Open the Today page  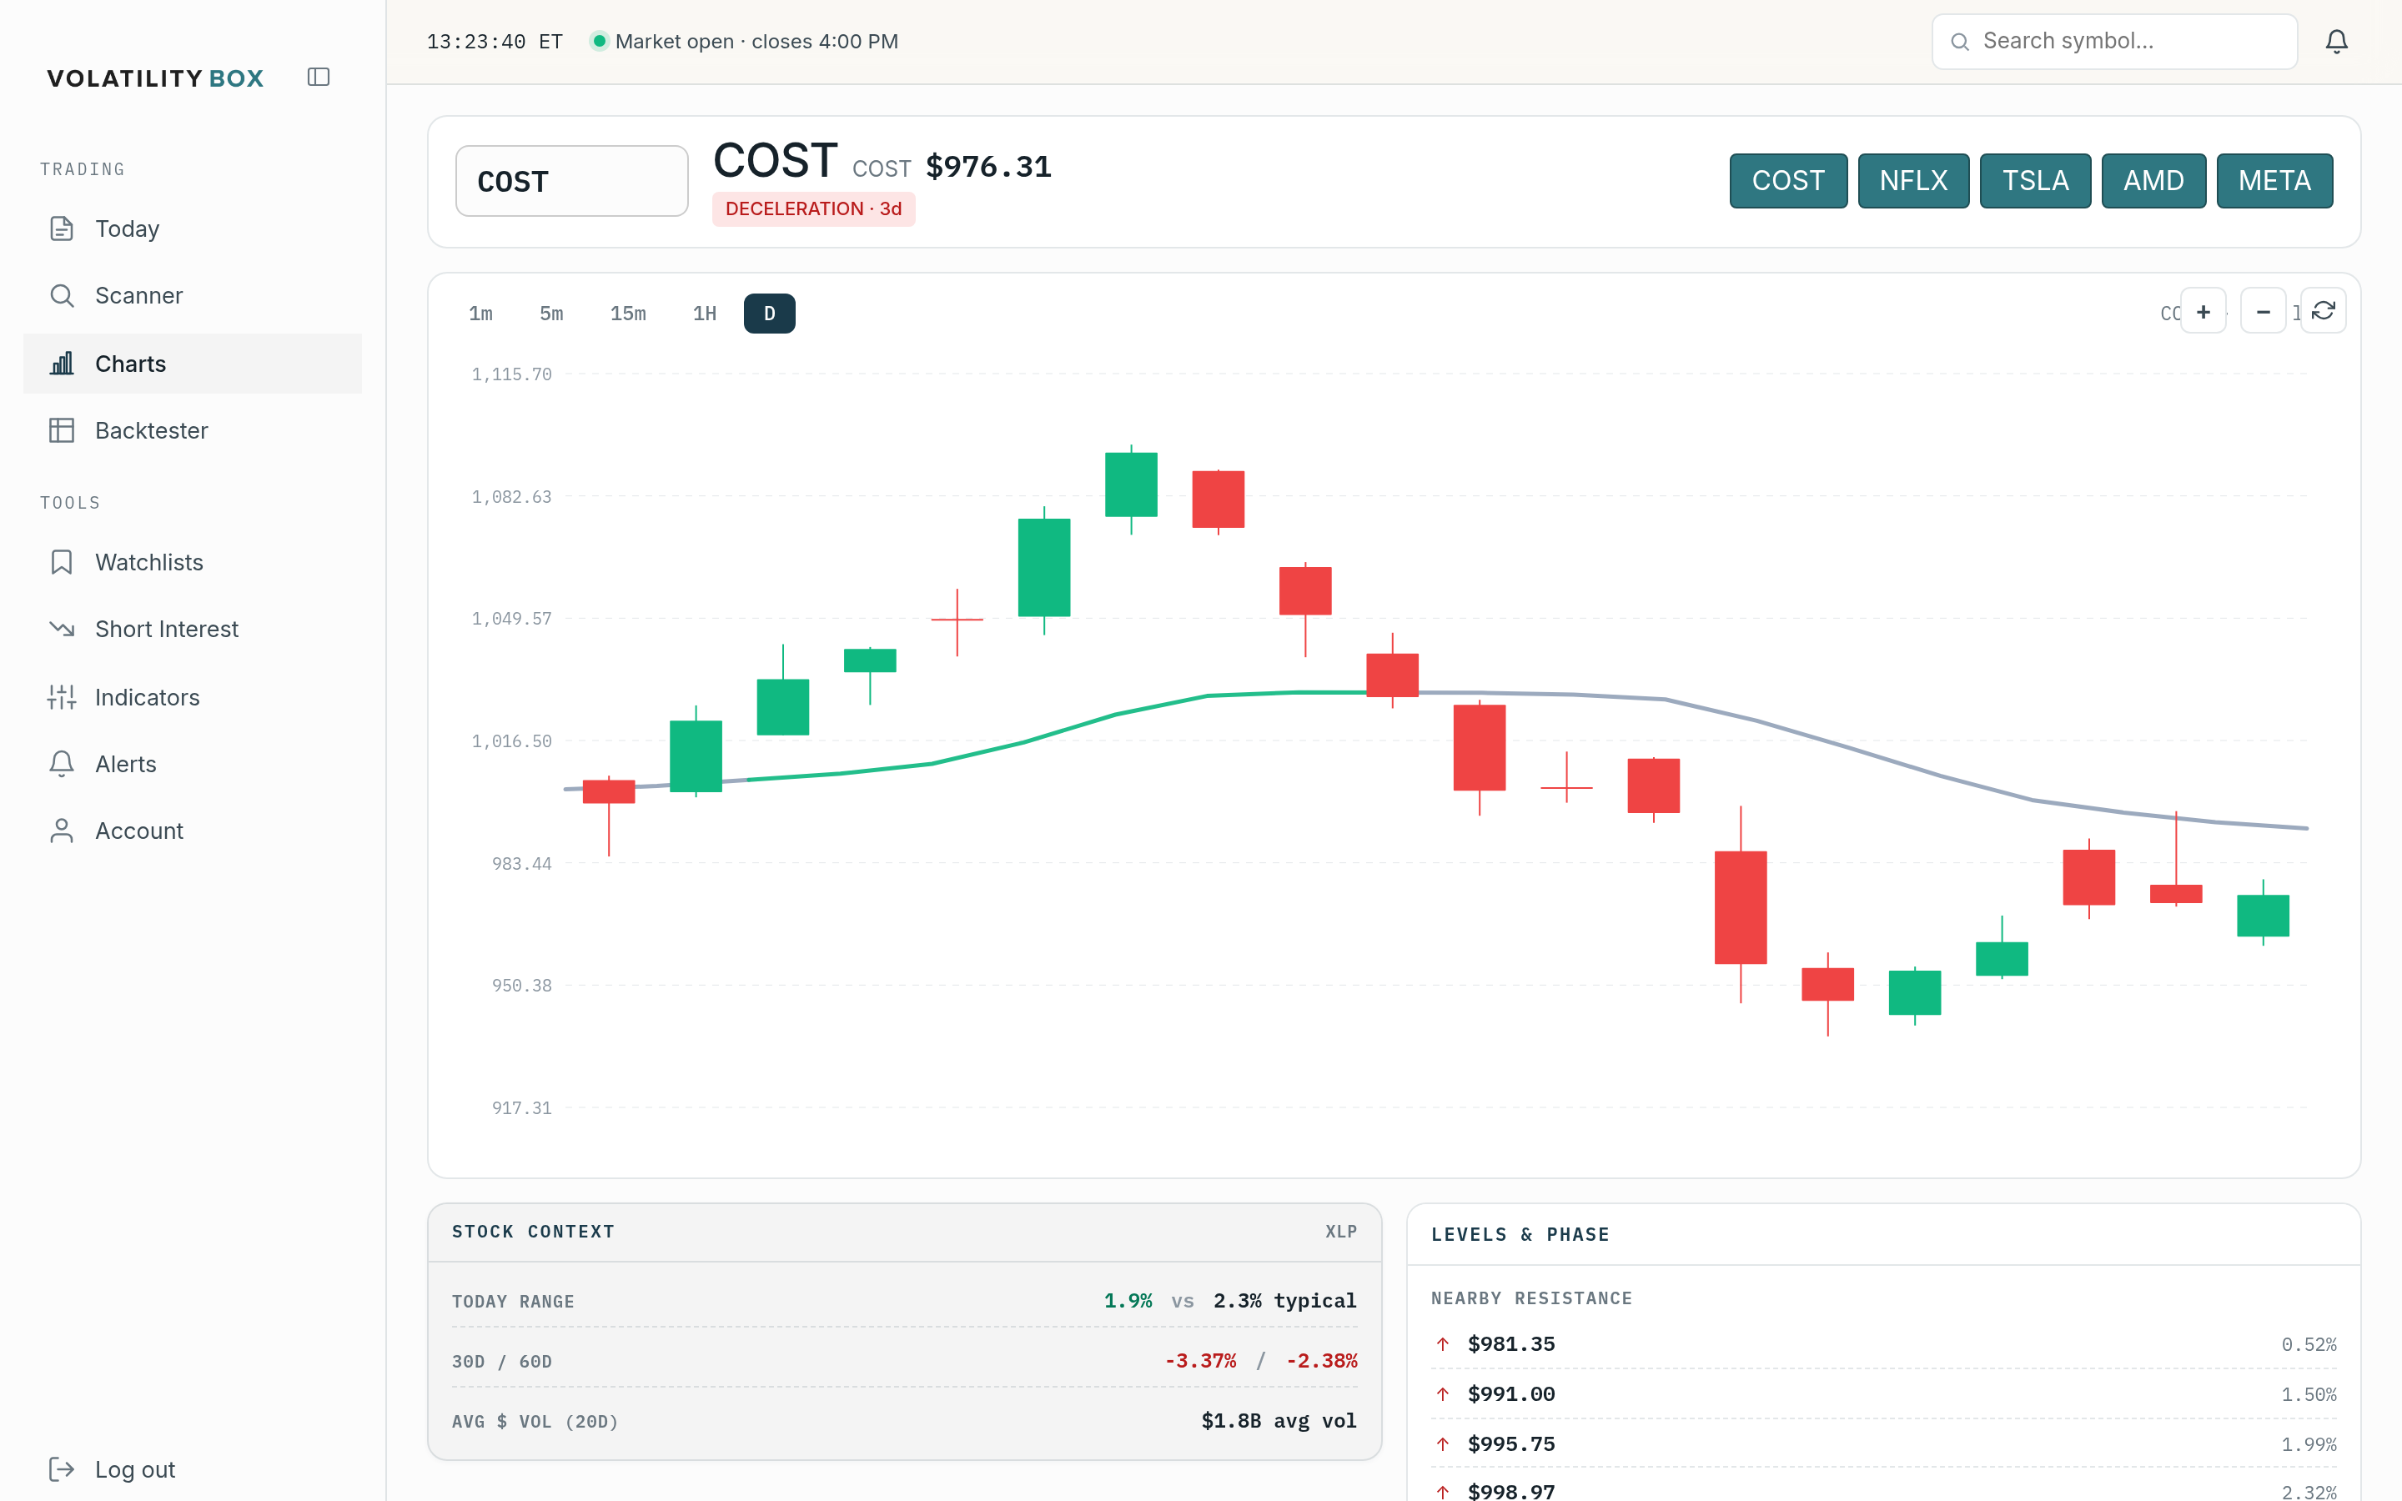pos(193,228)
